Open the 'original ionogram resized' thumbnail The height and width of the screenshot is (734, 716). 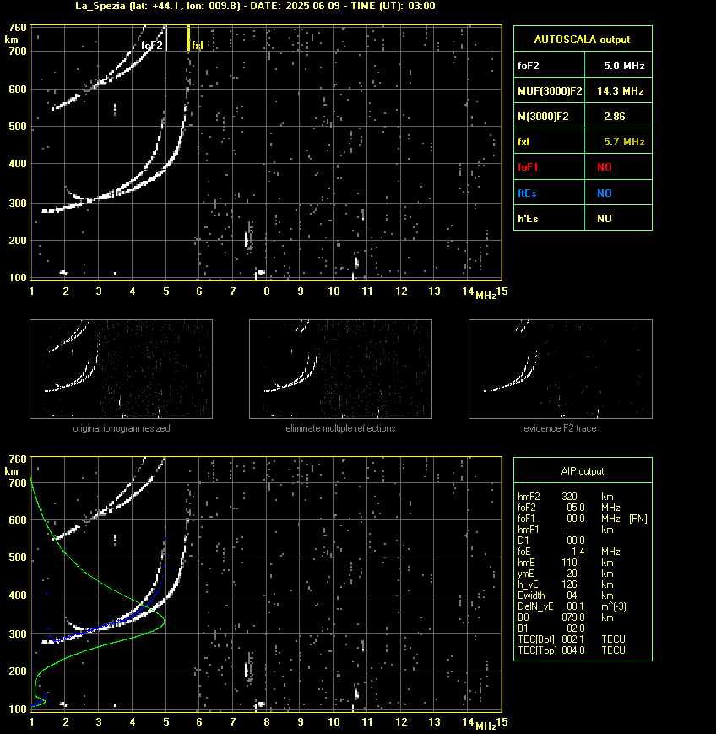click(122, 369)
